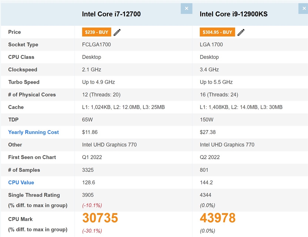Click the 4344 single thread rating
308x237 pixels.
pos(205,195)
